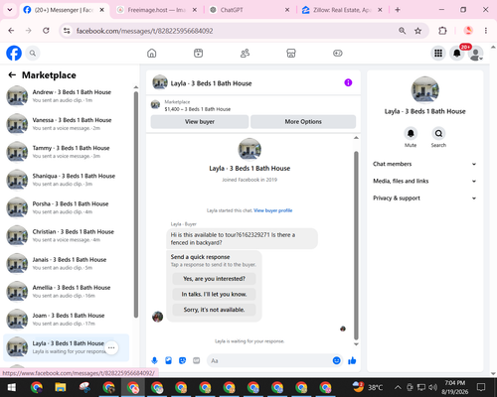Open the three-dot options on Layla's conversation
Image resolution: width=497 pixels, height=397 pixels.
tap(111, 347)
